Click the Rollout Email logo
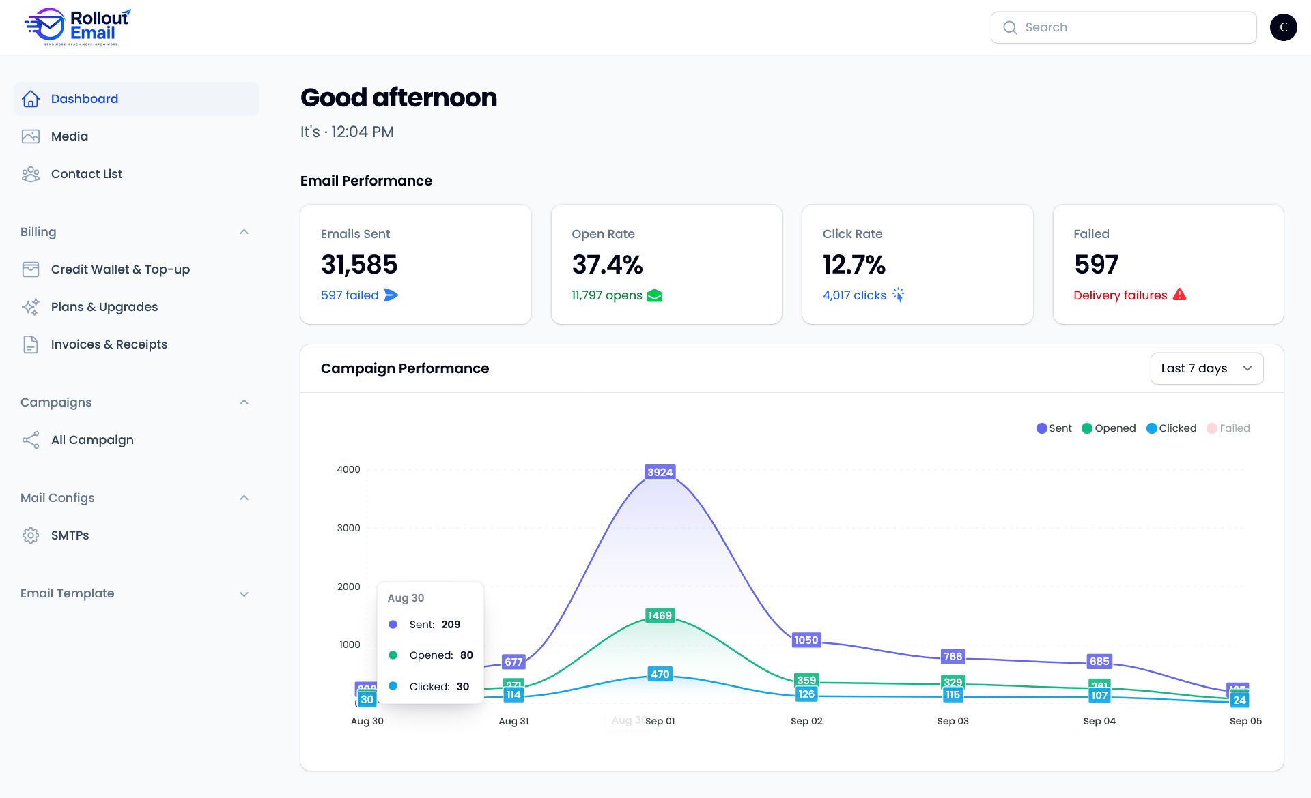The width and height of the screenshot is (1311, 798). tap(77, 27)
